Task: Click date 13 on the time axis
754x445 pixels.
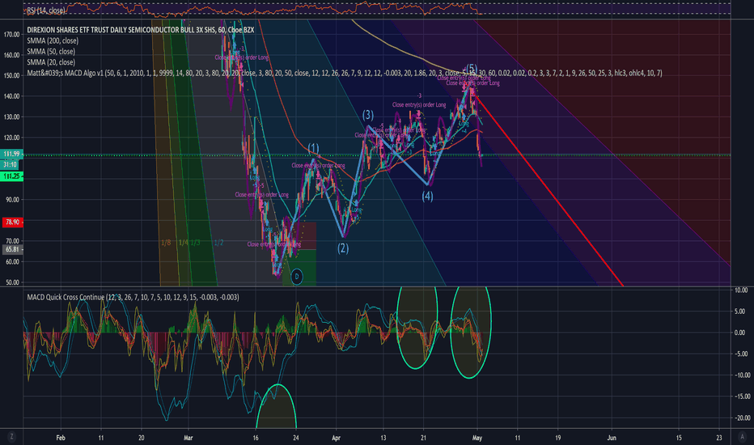Action: [383, 438]
